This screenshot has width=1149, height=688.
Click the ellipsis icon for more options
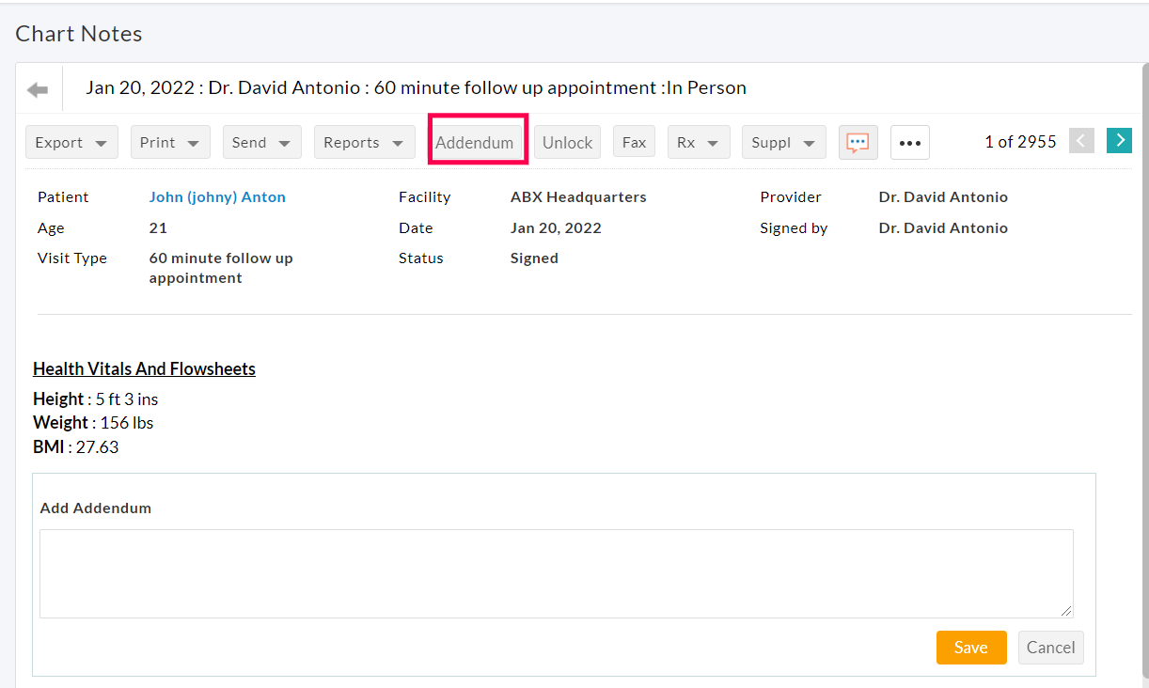coord(909,142)
